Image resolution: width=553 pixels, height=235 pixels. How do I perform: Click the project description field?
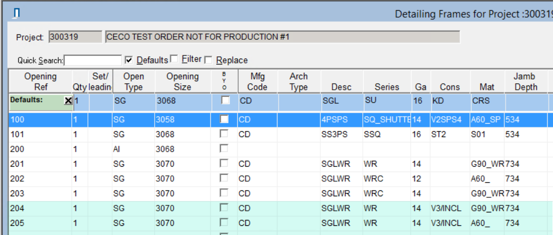(282, 37)
